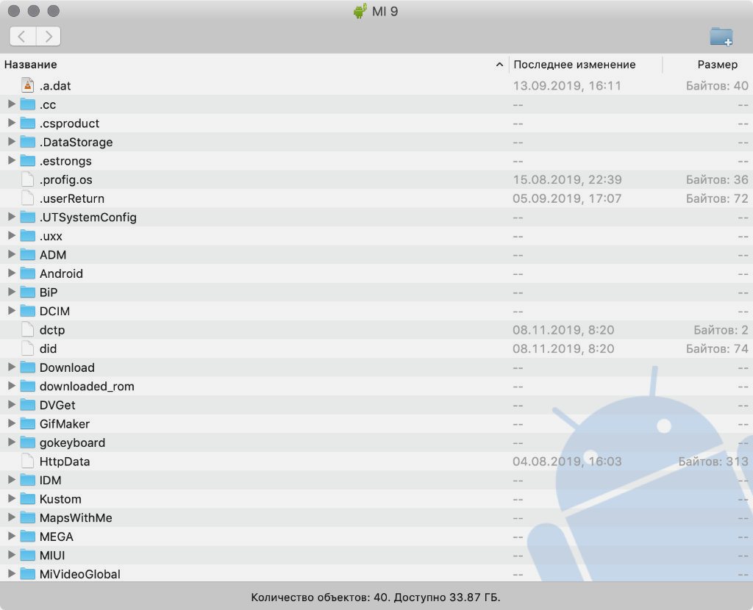Click the size value Байтов: 74
The height and width of the screenshot is (610, 753).
click(717, 348)
